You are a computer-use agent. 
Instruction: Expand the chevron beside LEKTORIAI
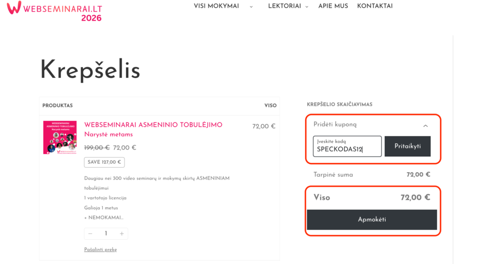coord(307,6)
